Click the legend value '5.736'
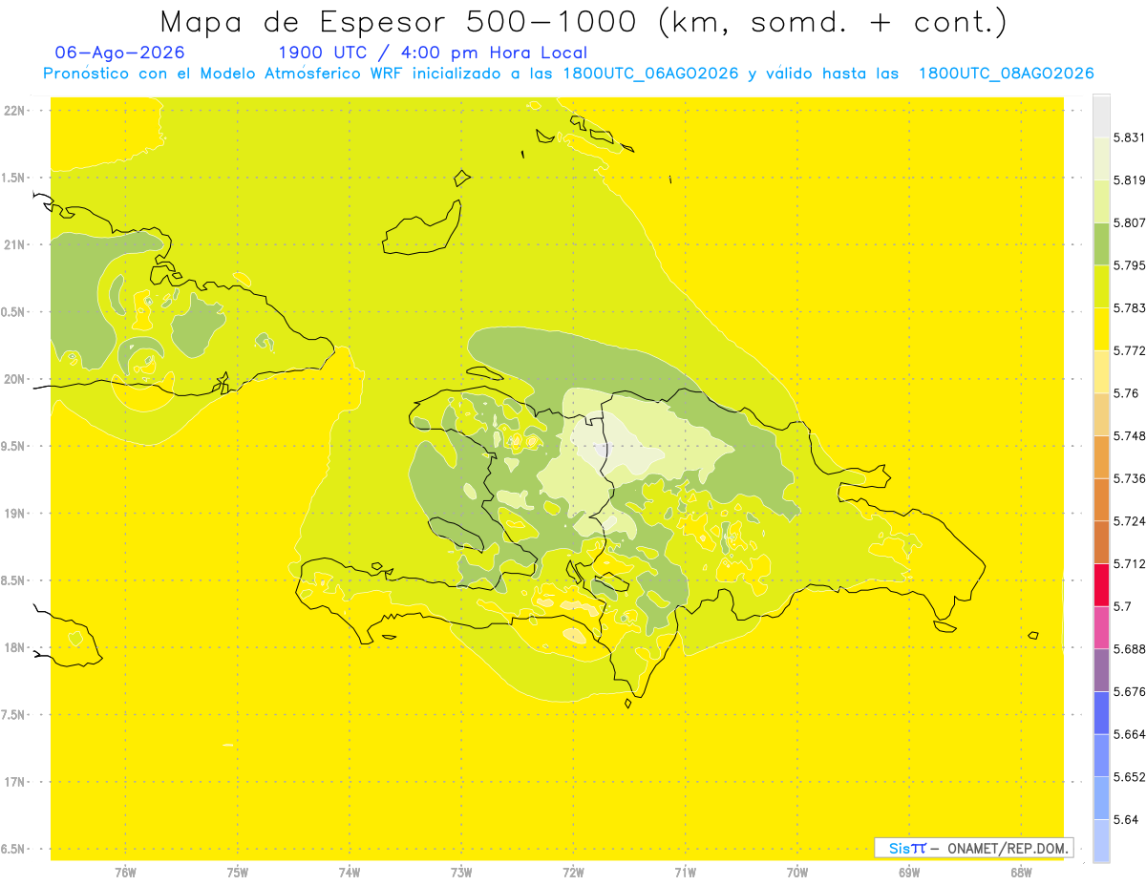 (1128, 478)
